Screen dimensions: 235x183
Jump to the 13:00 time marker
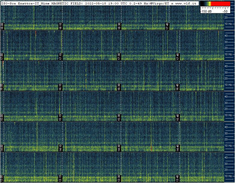point(2,178)
